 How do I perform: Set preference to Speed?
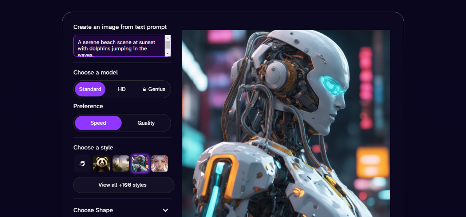[x=98, y=123]
